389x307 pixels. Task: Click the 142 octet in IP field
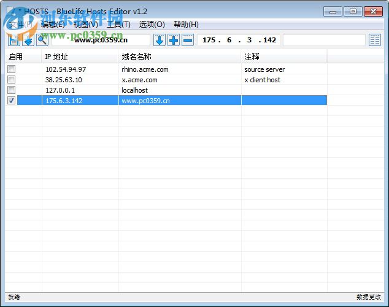click(x=270, y=40)
